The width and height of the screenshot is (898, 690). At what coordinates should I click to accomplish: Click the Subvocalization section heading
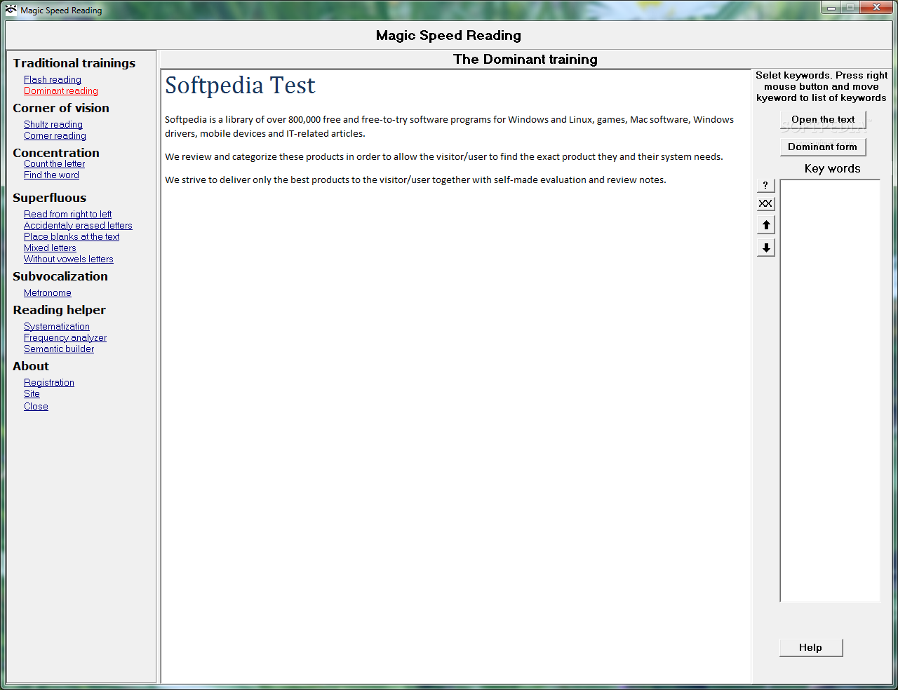click(x=60, y=276)
